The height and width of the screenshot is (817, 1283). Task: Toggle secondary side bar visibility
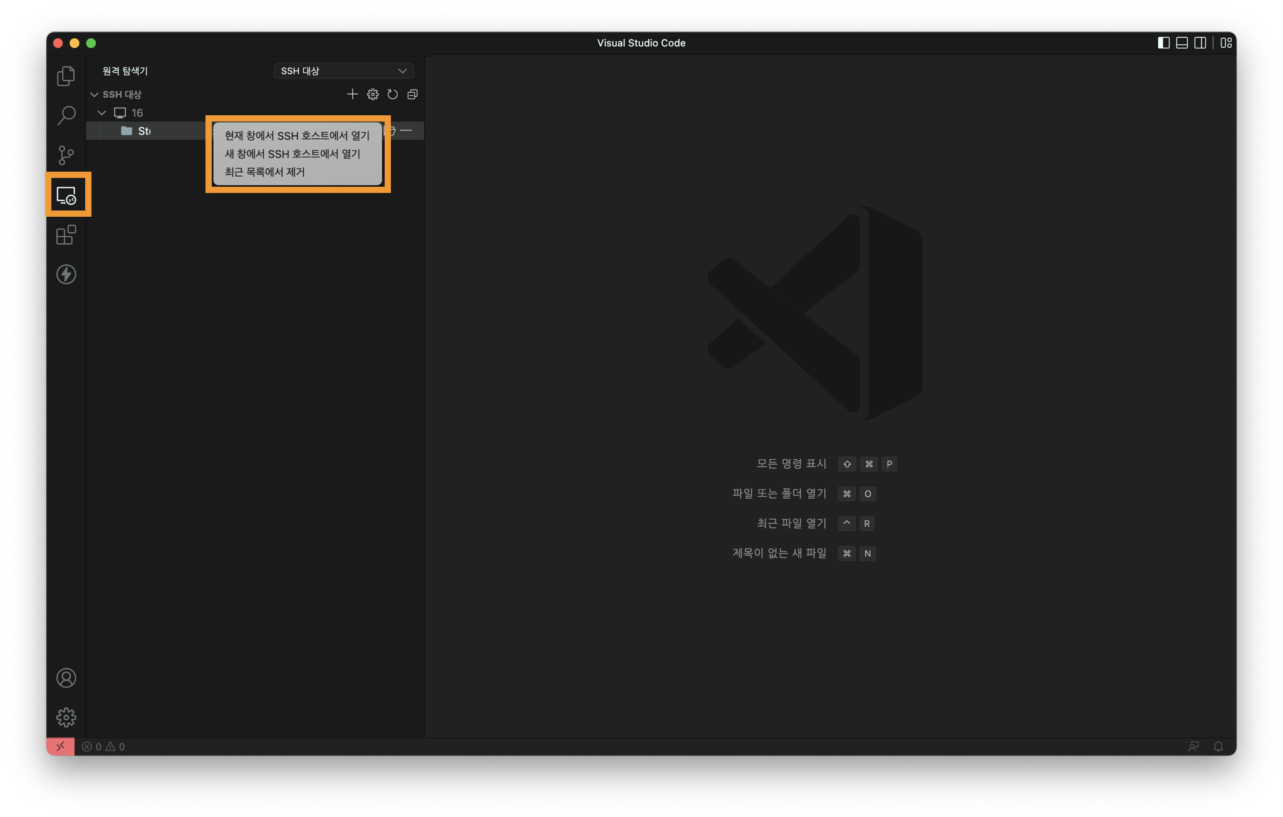click(1200, 43)
